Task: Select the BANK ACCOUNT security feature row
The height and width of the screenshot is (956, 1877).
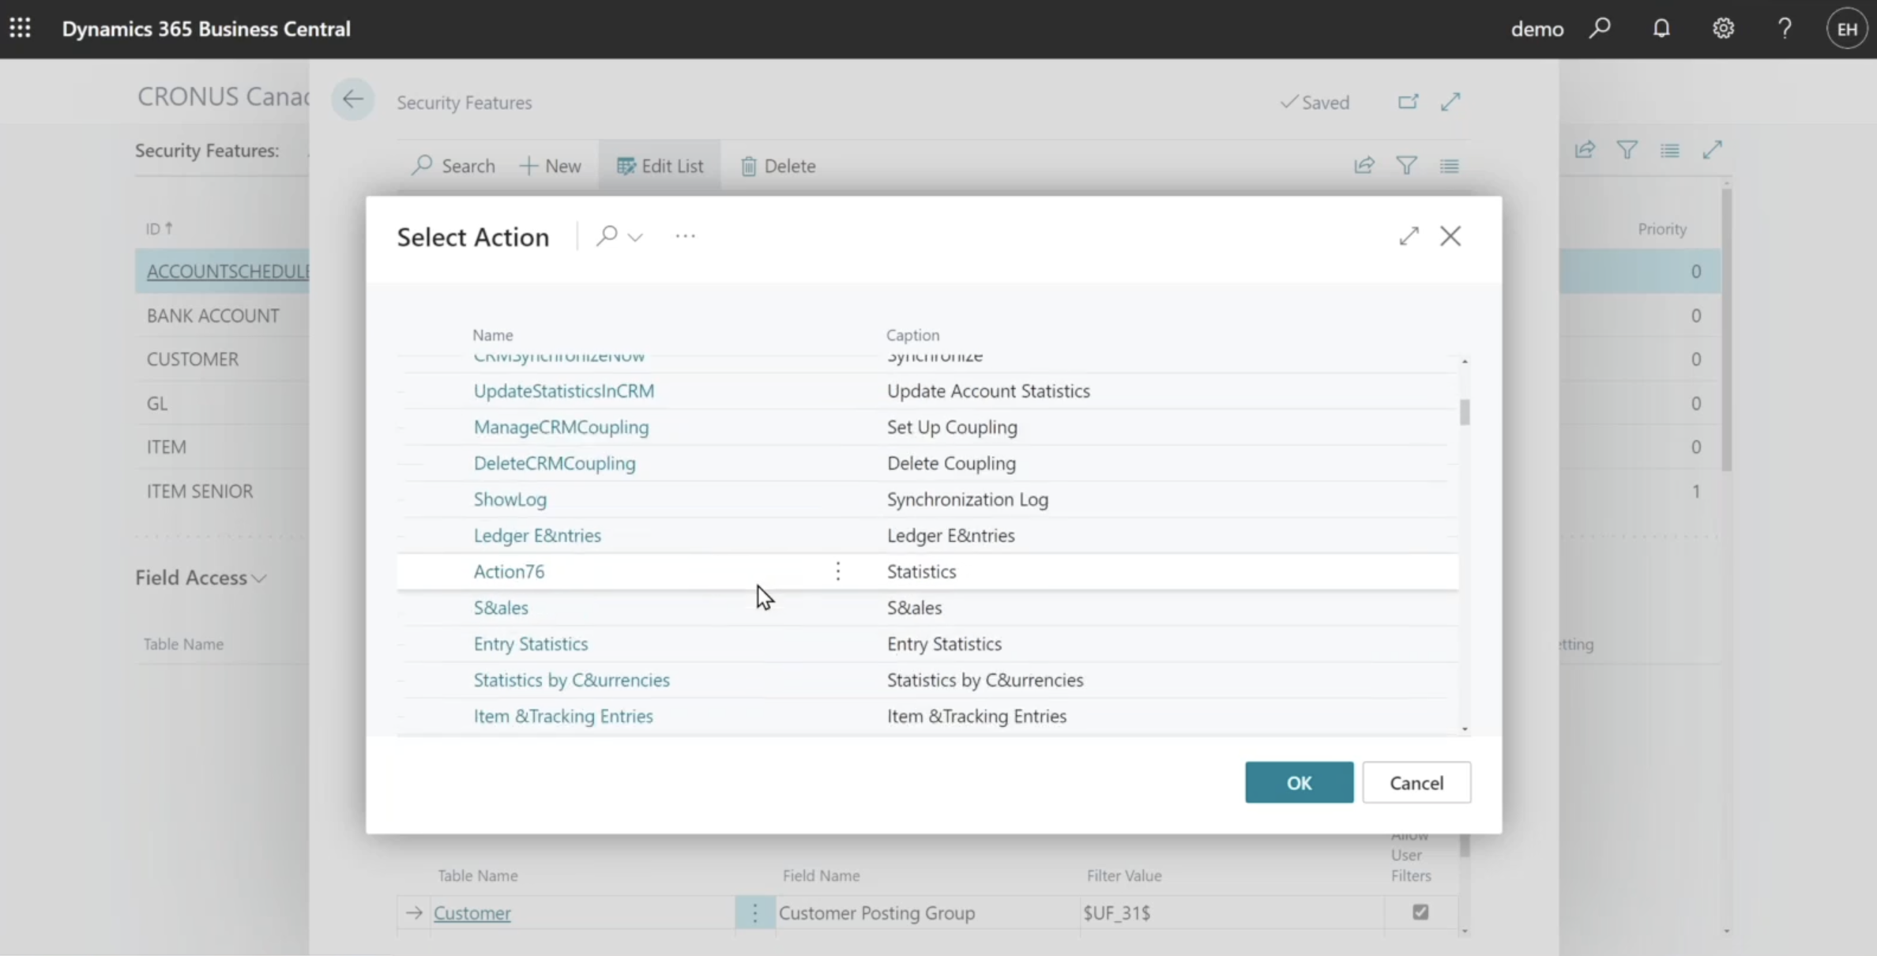Action: [213, 315]
